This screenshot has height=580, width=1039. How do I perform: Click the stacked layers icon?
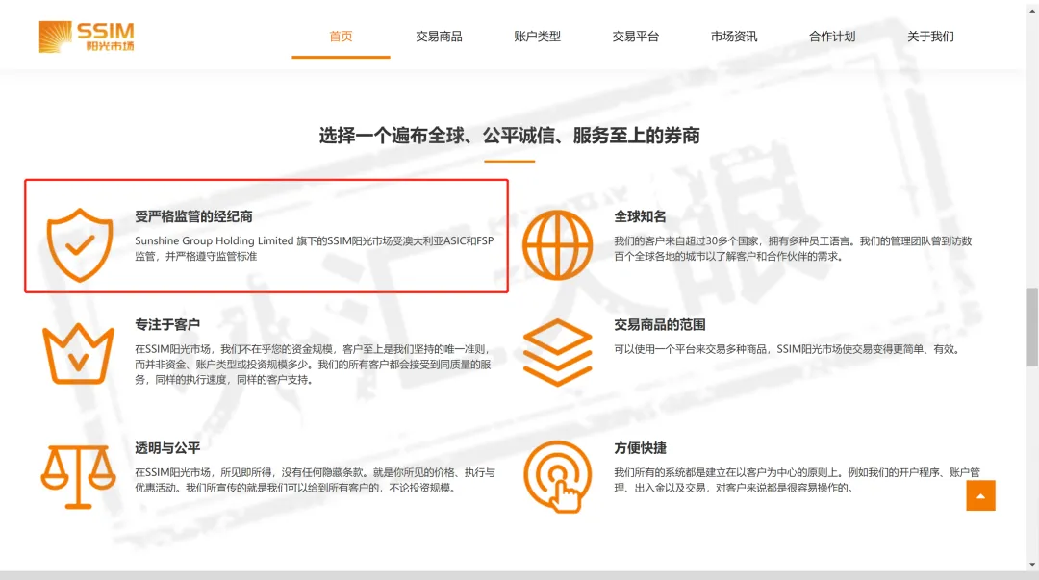point(557,352)
